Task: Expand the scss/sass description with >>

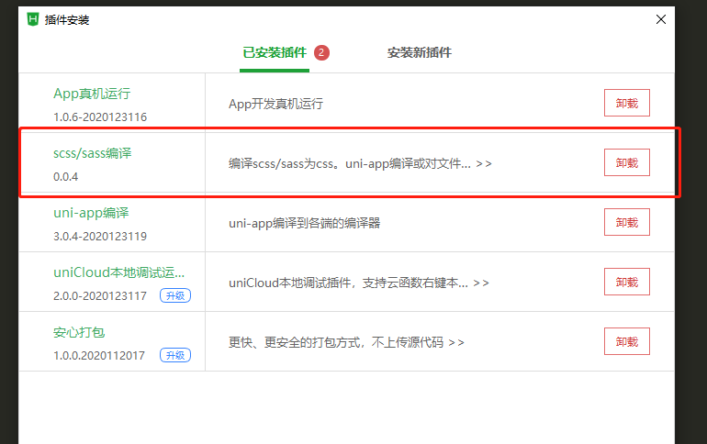Action: pyautogui.click(x=484, y=163)
